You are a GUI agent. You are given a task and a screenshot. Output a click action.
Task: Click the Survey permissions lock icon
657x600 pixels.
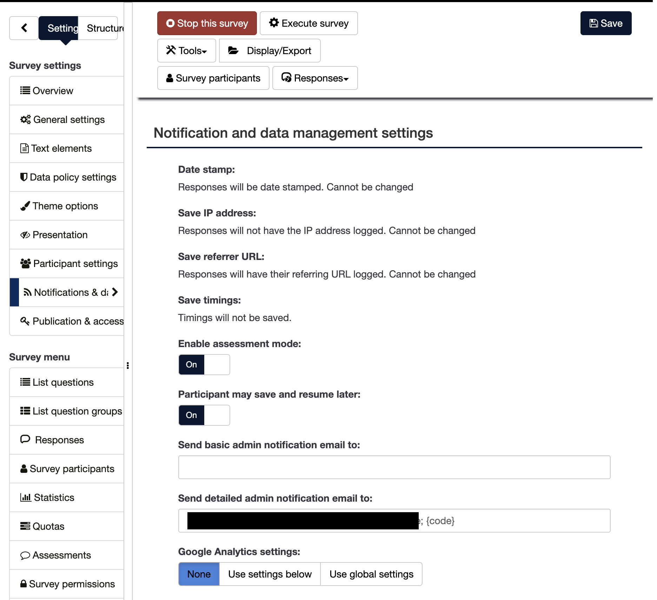click(x=24, y=584)
